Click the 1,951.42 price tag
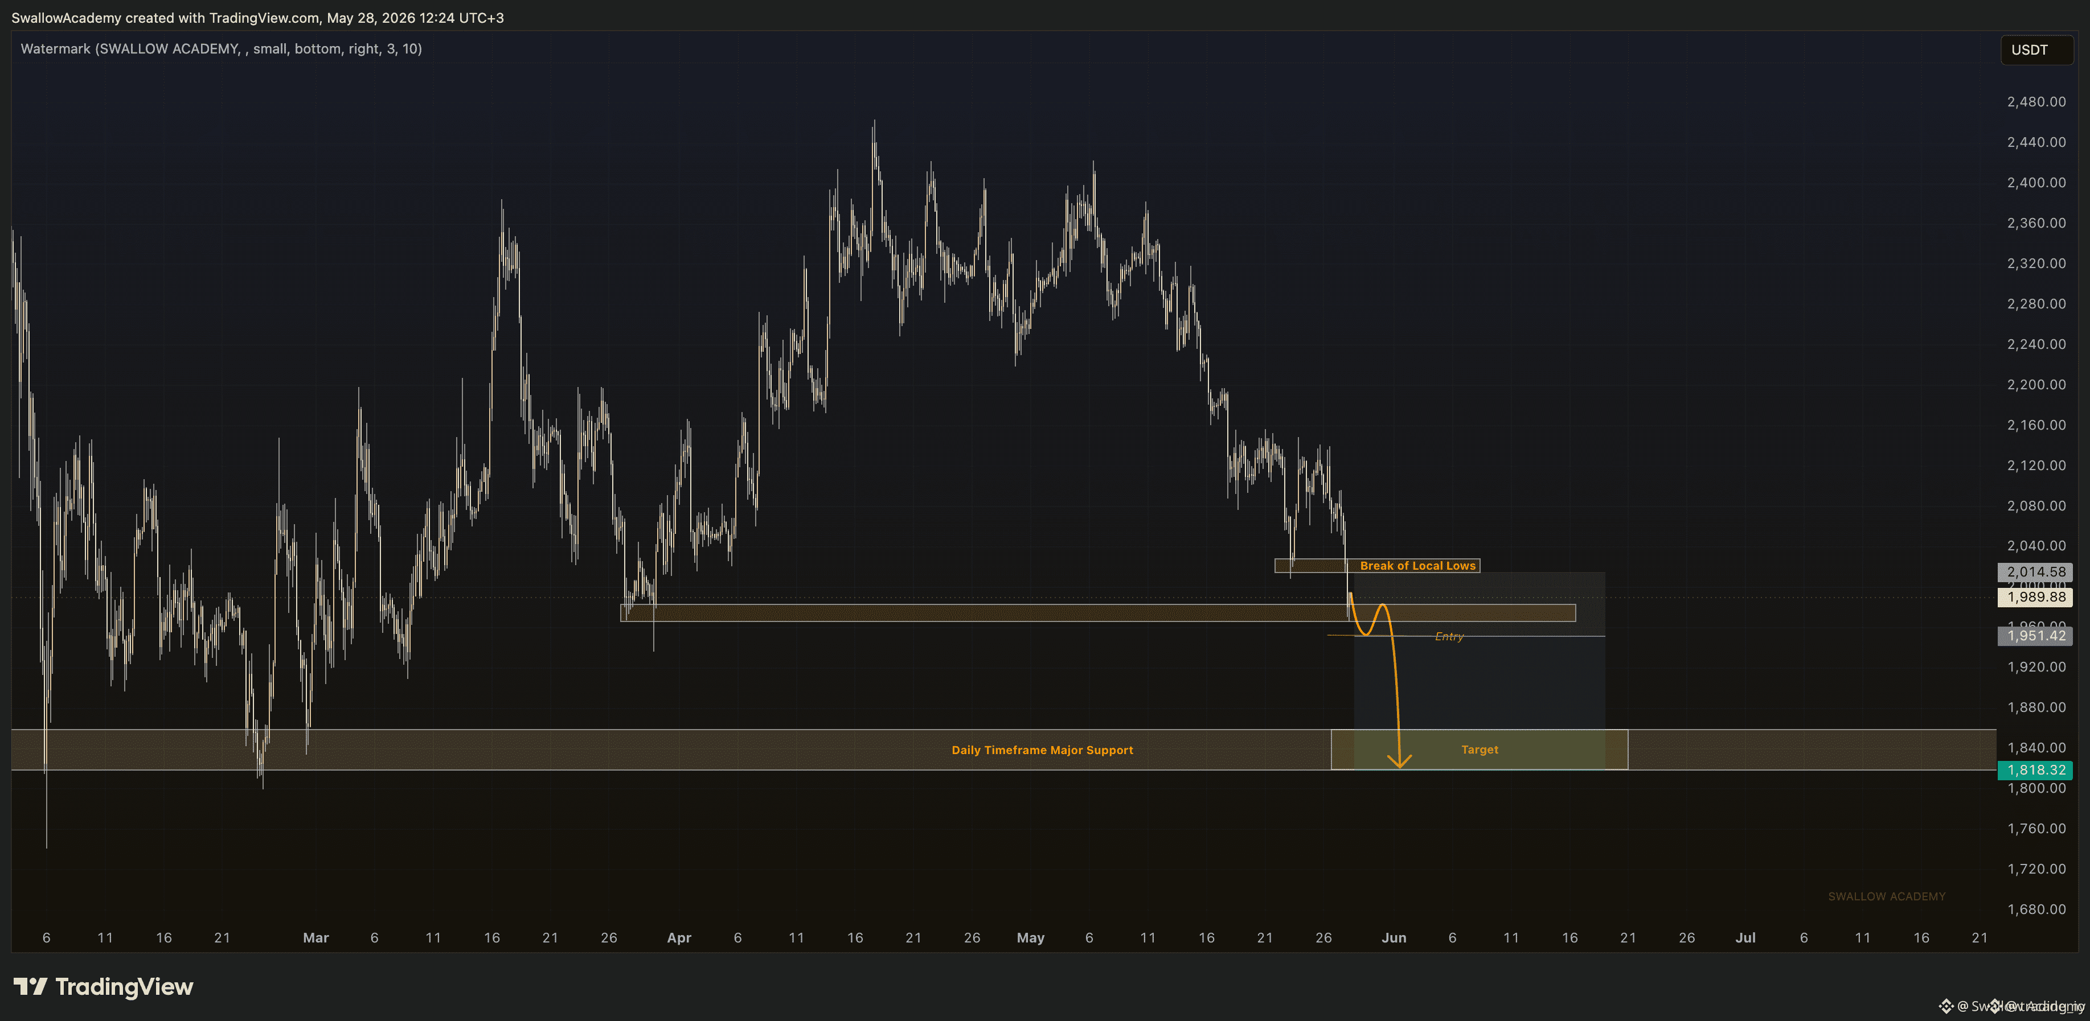This screenshot has width=2090, height=1021. coord(2035,636)
